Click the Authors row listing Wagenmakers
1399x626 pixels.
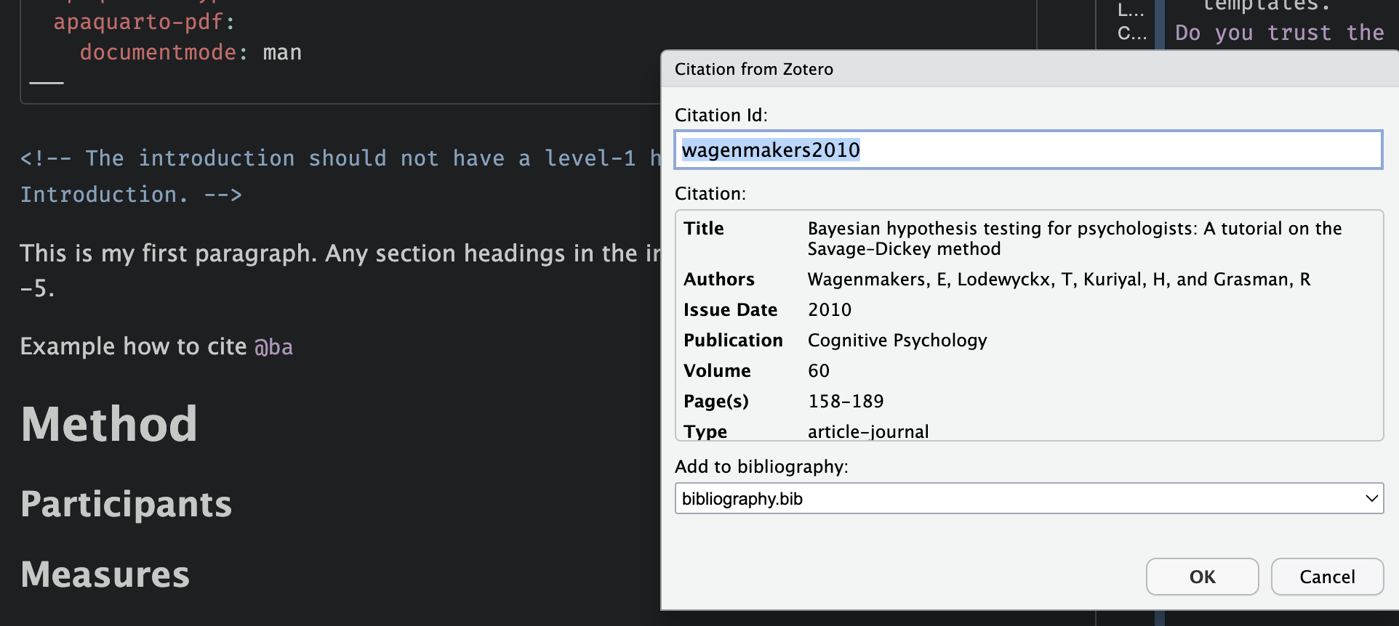pyautogui.click(x=1058, y=280)
